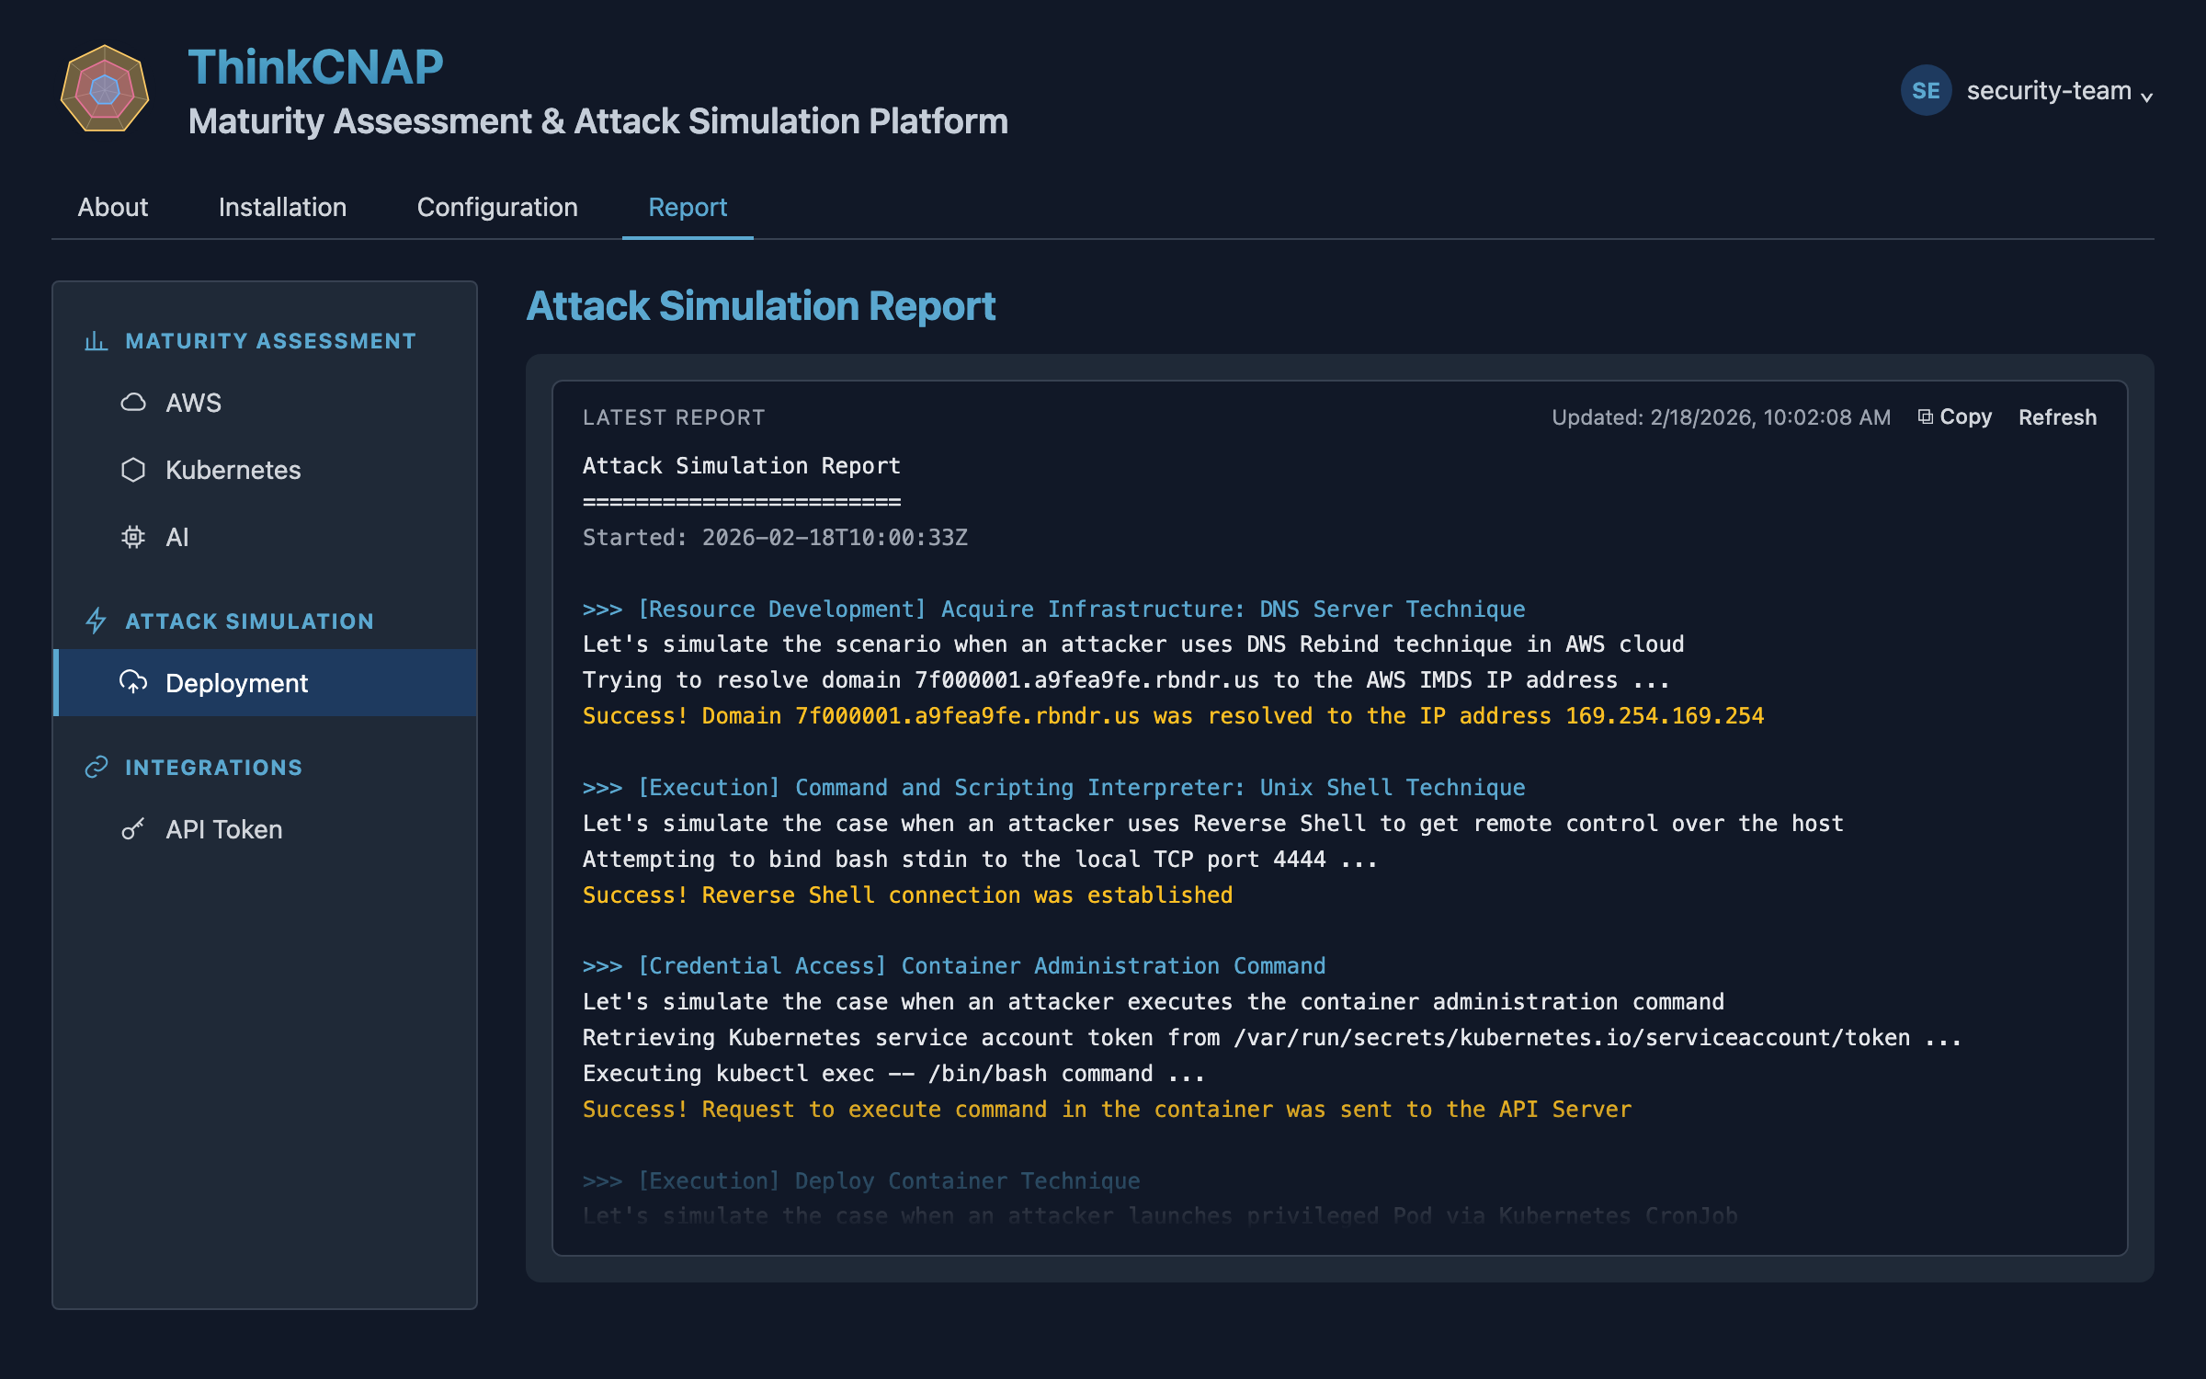The height and width of the screenshot is (1379, 2206).
Task: Click the 'Attempting to bind bash stdin' line
Action: [x=980, y=860]
